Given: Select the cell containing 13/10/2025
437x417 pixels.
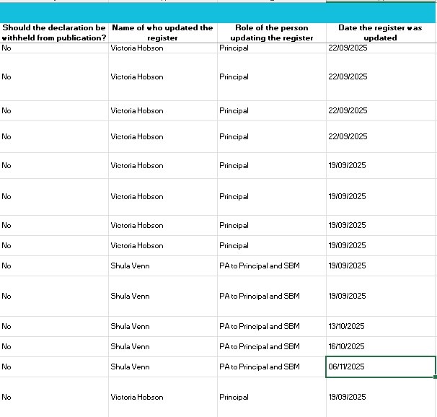Looking at the screenshot, I should [380, 326].
